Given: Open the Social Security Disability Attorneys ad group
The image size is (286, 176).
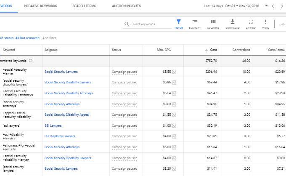Looking at the screenshot, I should coord(69,93).
